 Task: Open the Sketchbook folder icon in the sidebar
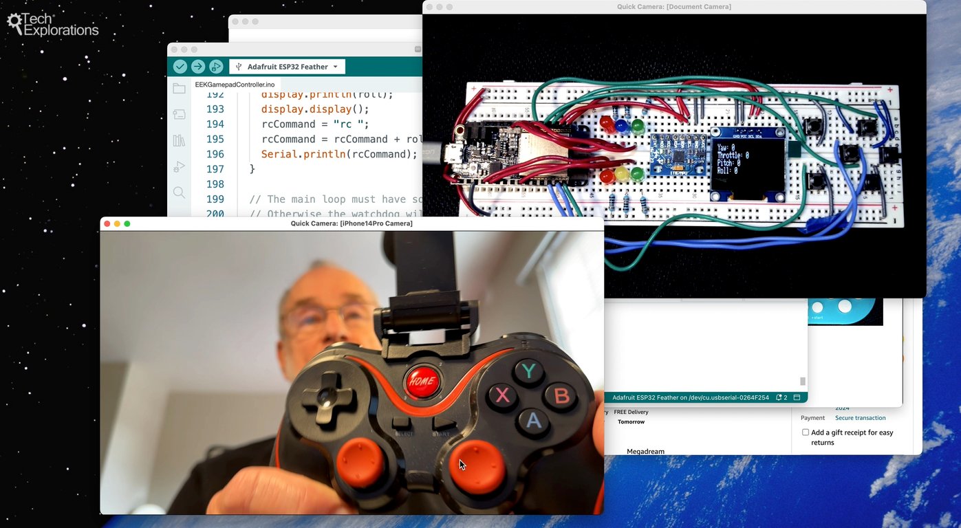coord(180,88)
